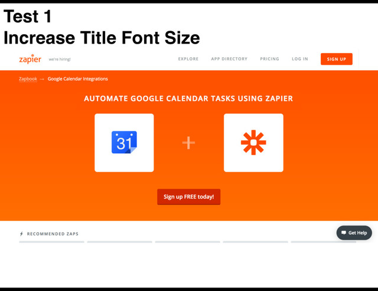Follow the Zapbook breadcrumb link
The height and width of the screenshot is (291, 378).
[28, 79]
